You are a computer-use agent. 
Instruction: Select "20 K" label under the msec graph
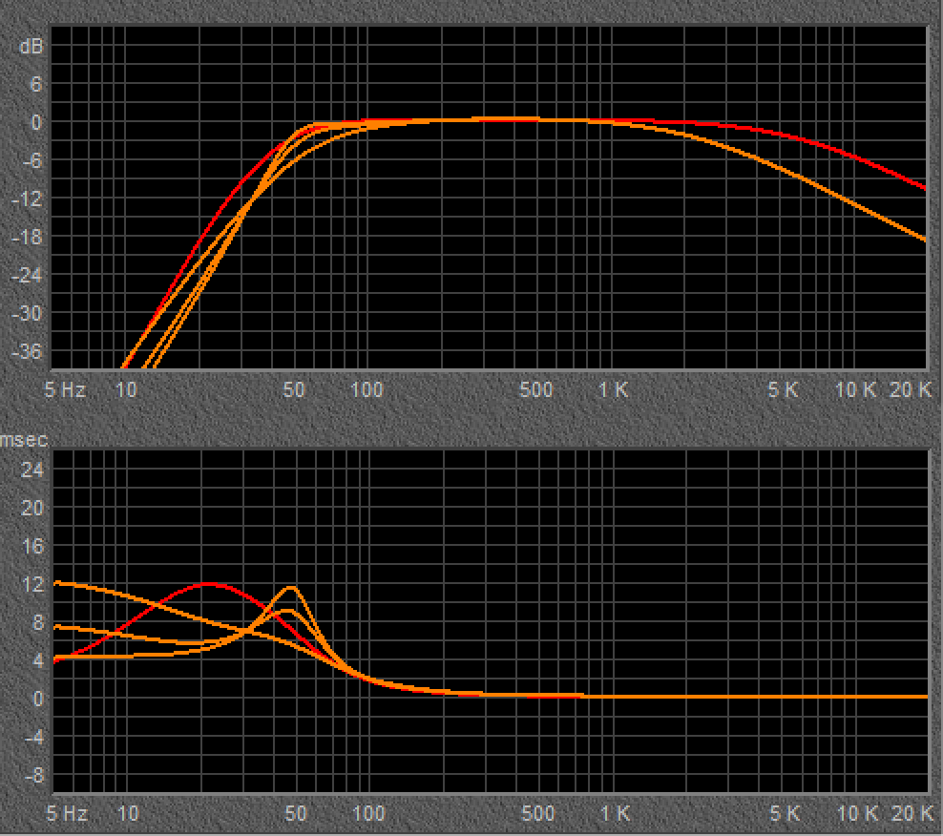pos(912,814)
